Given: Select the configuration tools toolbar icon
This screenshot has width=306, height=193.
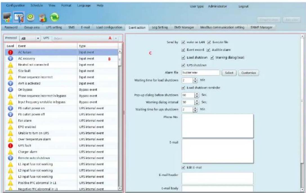Looking at the screenshot, I should coord(19,17).
